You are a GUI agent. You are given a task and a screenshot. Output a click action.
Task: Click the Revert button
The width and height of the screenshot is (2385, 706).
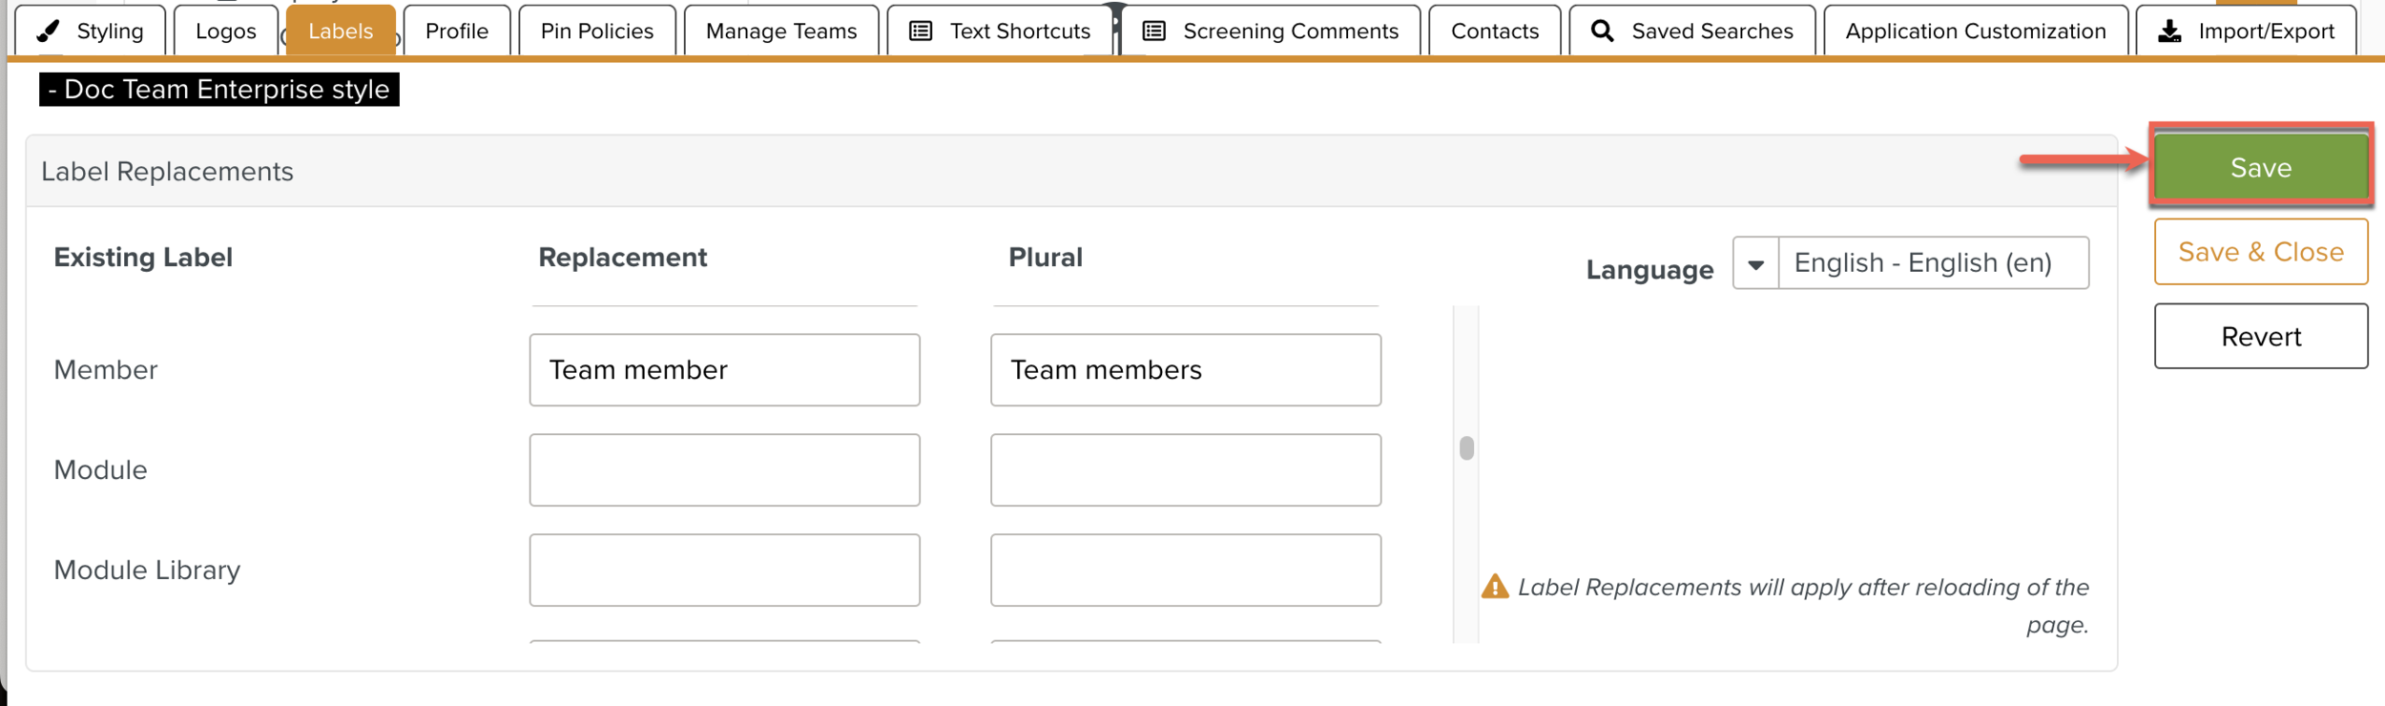coord(2260,337)
